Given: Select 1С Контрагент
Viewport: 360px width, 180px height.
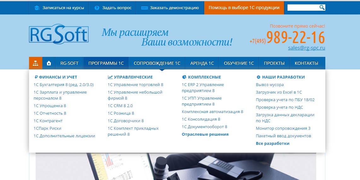Looking at the screenshot, I should pos(48,121).
